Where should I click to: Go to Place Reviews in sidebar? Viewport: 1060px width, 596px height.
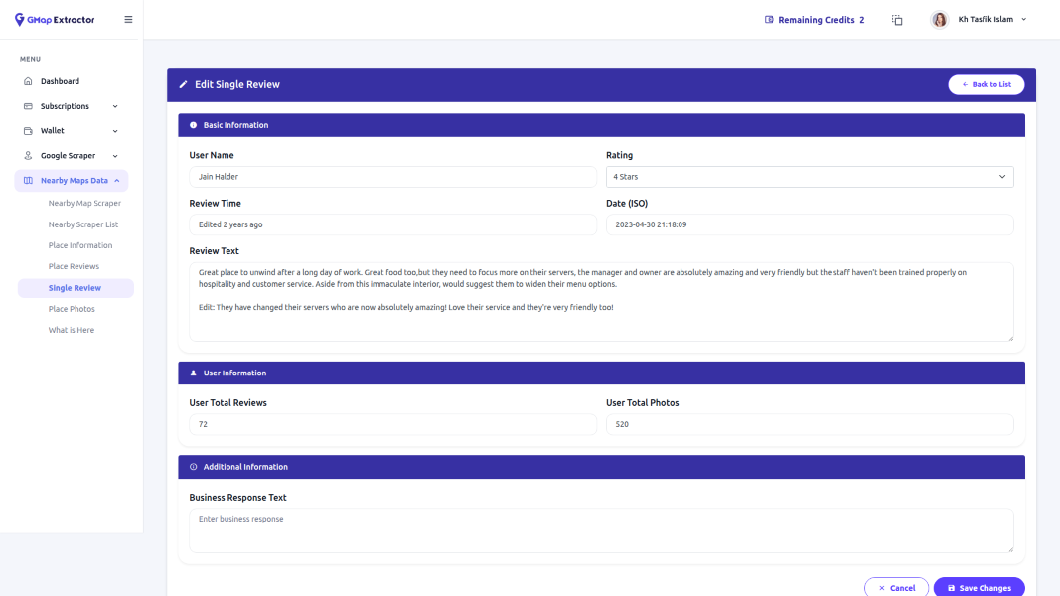74,266
